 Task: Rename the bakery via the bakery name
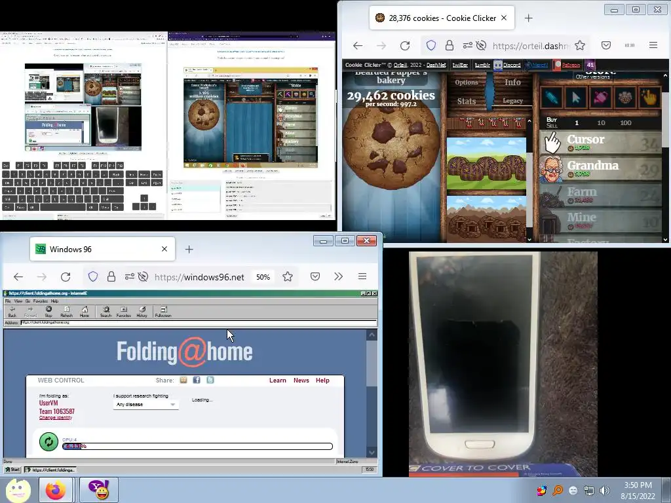tap(391, 77)
